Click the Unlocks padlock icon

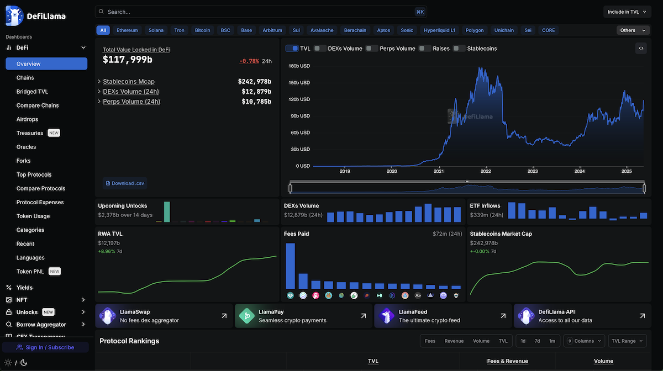click(9, 312)
